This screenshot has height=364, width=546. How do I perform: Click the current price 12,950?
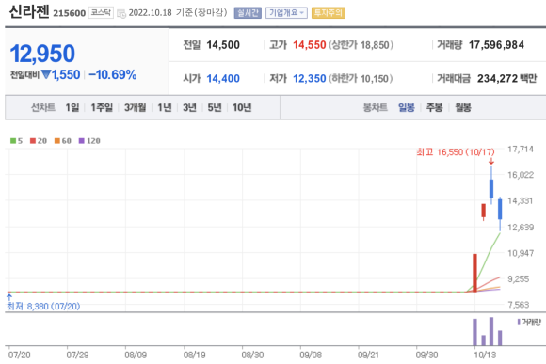click(42, 54)
